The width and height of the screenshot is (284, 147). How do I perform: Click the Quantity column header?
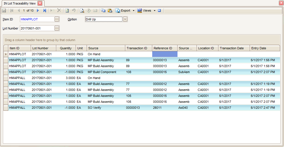click(x=66, y=48)
